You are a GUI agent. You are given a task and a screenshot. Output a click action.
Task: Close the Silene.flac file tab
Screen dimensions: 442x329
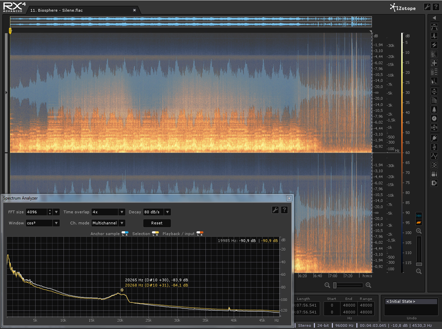134,10
